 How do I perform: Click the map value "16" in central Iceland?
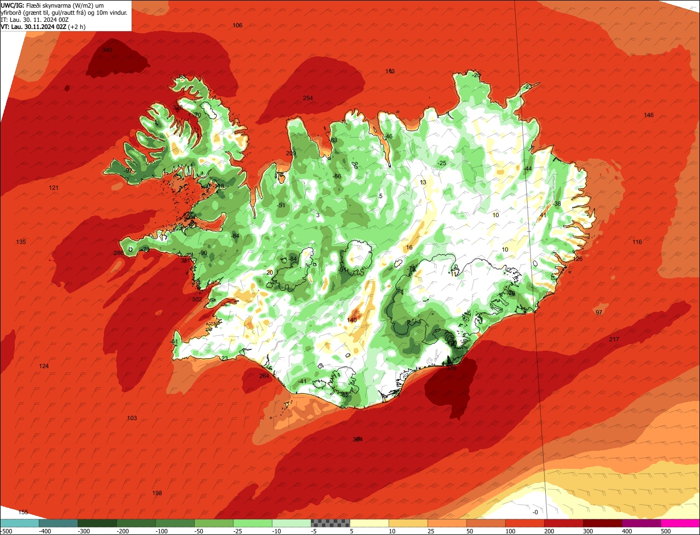point(409,248)
